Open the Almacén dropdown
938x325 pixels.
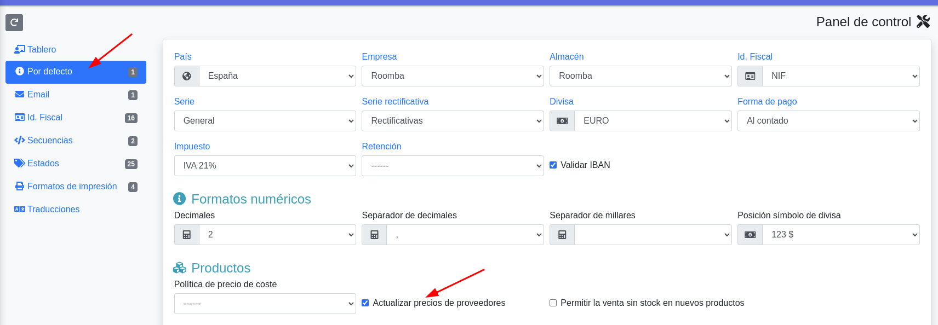[640, 76]
